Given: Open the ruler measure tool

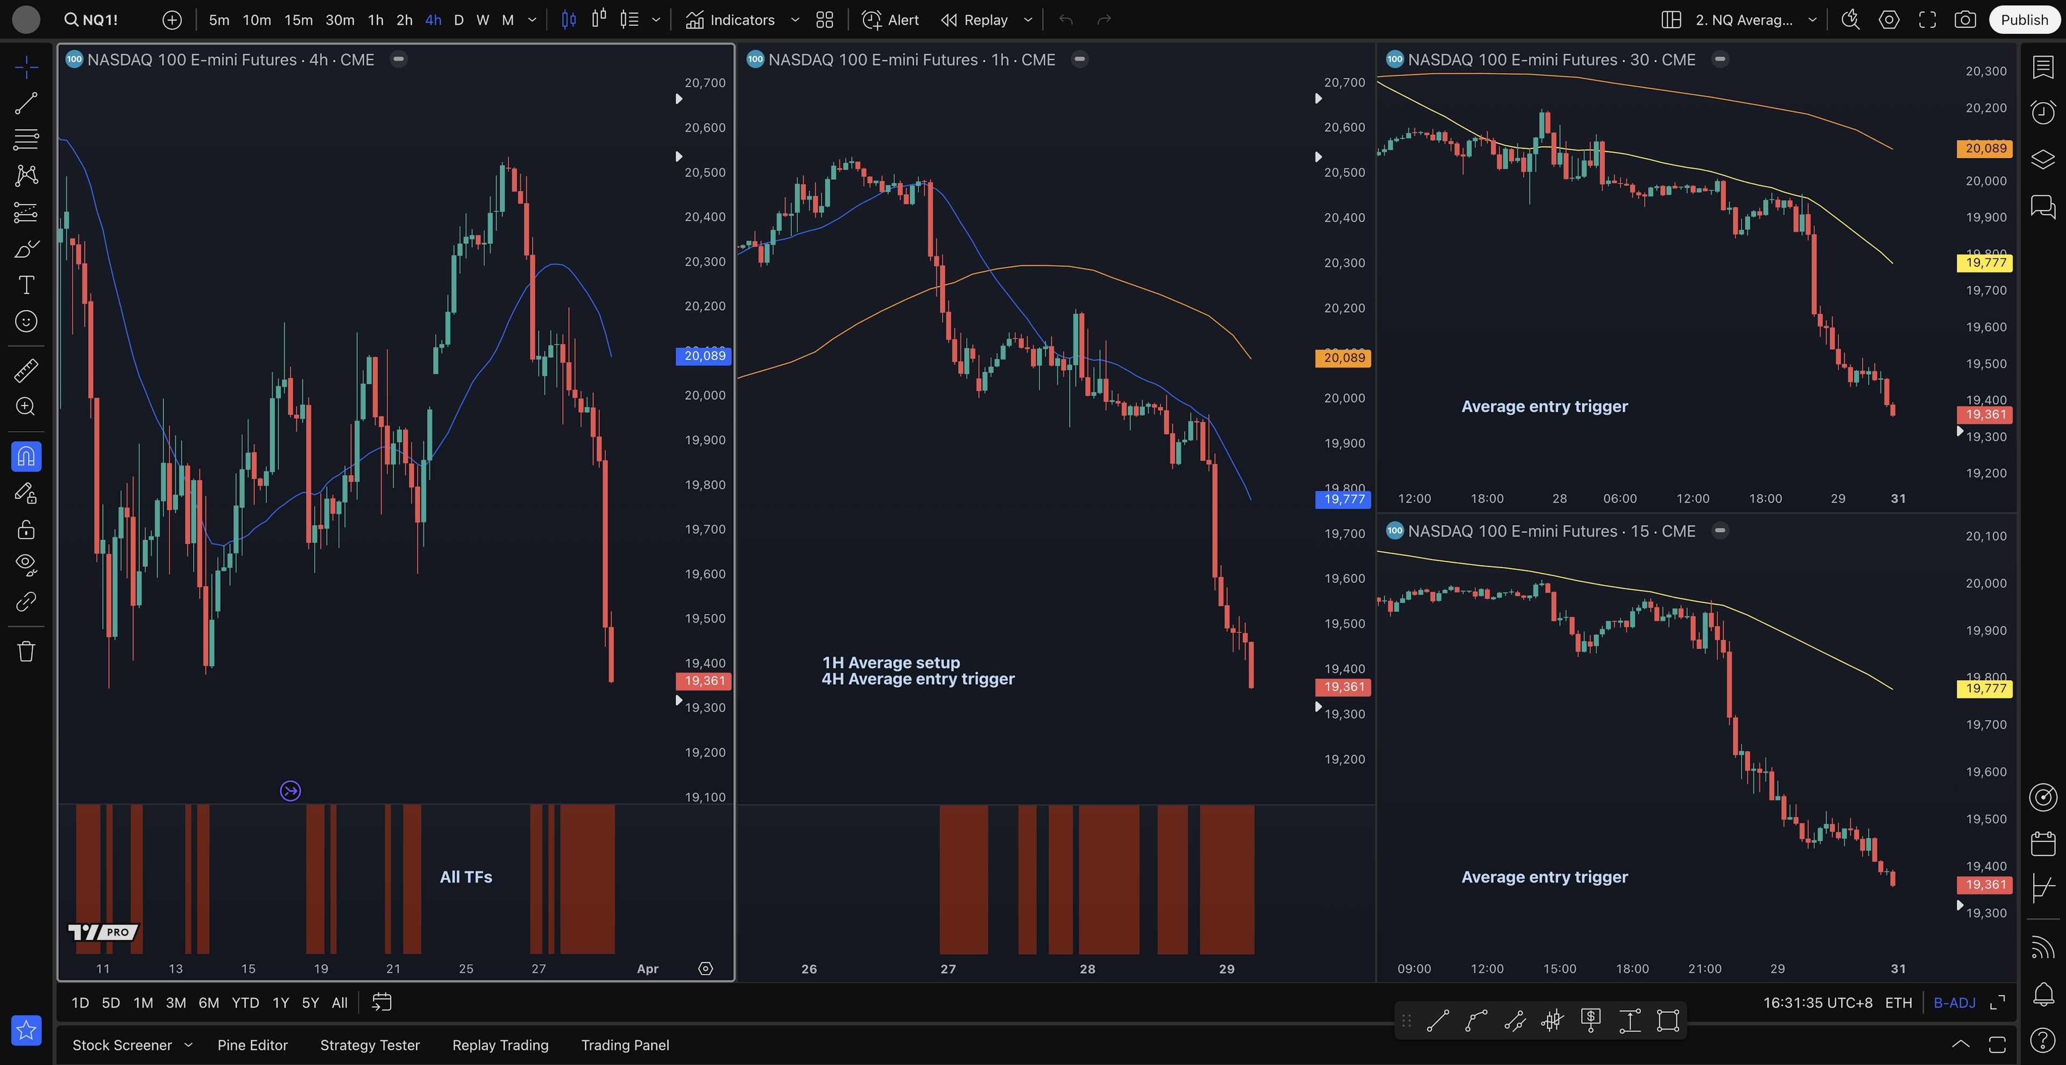Looking at the screenshot, I should tap(26, 370).
